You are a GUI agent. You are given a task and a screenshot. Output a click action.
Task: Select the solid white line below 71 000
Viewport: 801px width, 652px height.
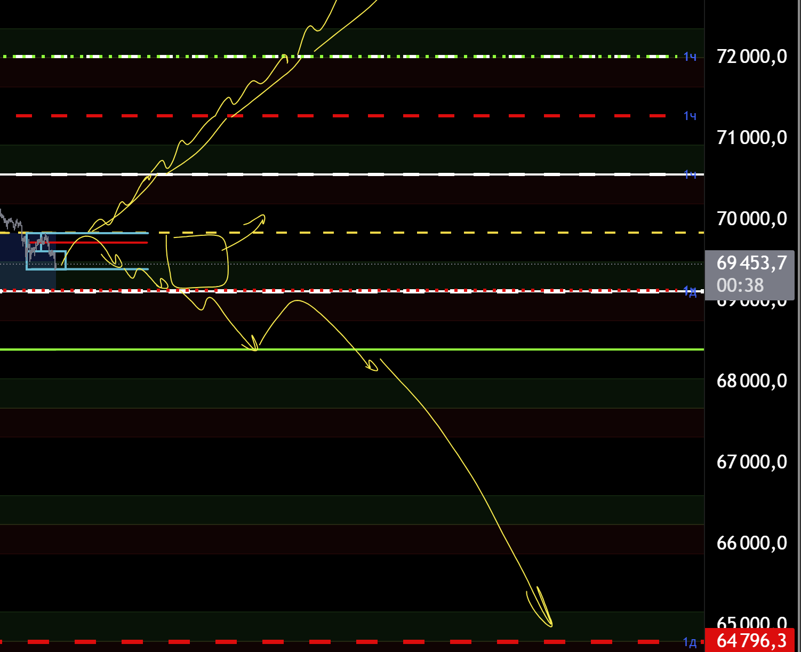[x=427, y=174]
